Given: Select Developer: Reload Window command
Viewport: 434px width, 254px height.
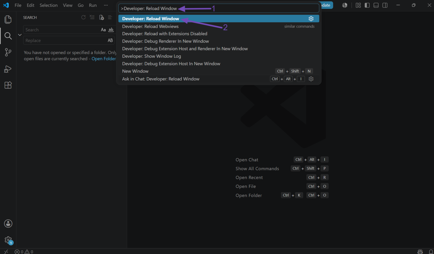Looking at the screenshot, I should pyautogui.click(x=219, y=19).
